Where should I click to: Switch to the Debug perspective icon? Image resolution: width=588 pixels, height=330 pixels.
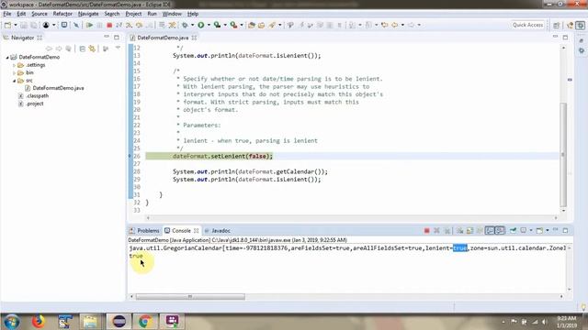tap(580, 25)
